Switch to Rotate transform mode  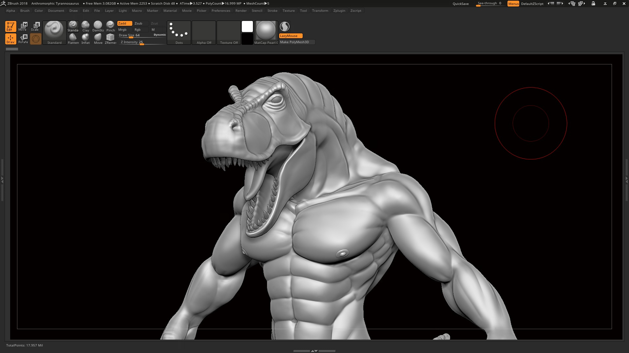tap(23, 39)
